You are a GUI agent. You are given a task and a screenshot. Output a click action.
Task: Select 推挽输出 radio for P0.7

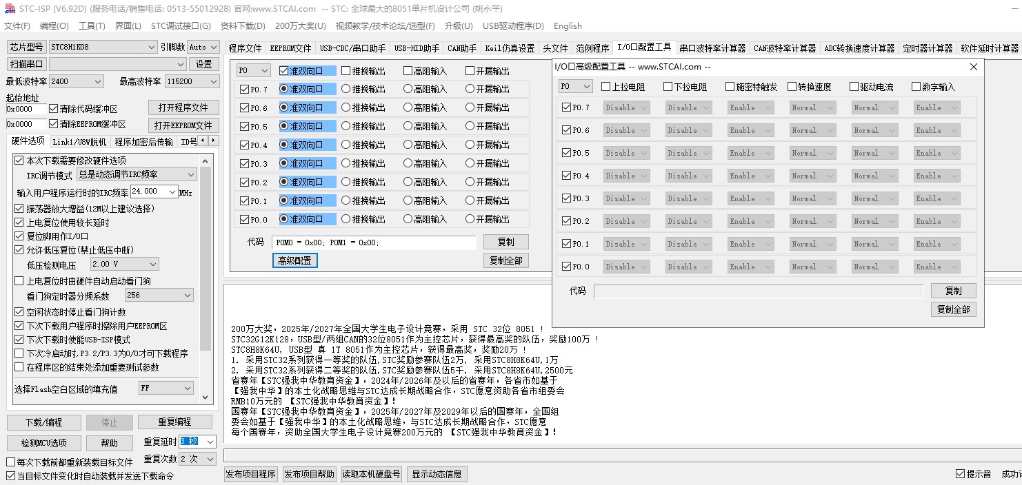click(x=363, y=89)
